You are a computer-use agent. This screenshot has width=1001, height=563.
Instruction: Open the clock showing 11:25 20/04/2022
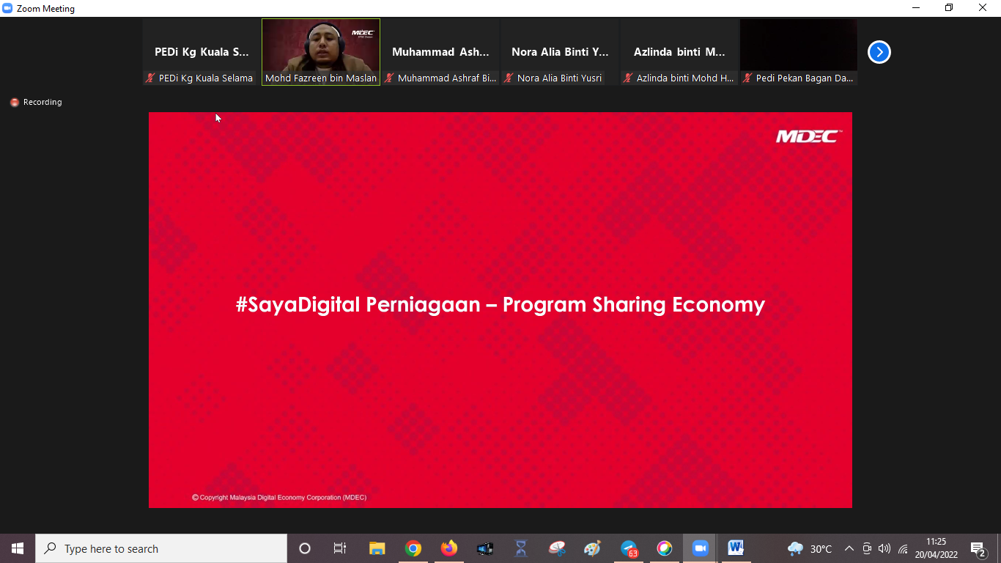937,548
